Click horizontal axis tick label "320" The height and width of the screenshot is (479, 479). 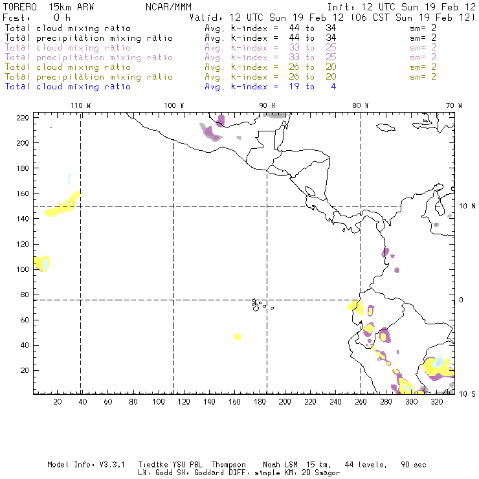pyautogui.click(x=436, y=402)
